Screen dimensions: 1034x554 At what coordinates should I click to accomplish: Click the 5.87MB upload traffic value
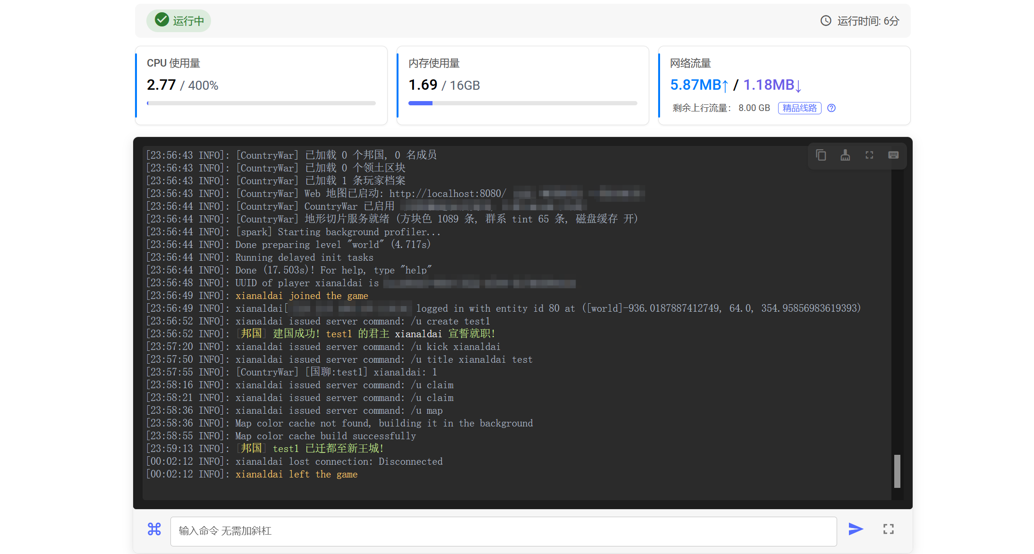699,85
